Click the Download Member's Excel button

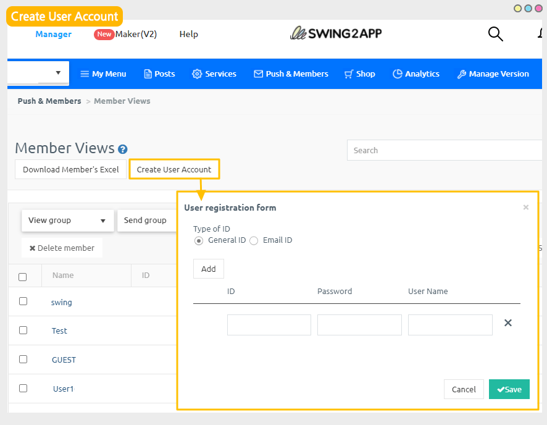pyautogui.click(x=70, y=169)
